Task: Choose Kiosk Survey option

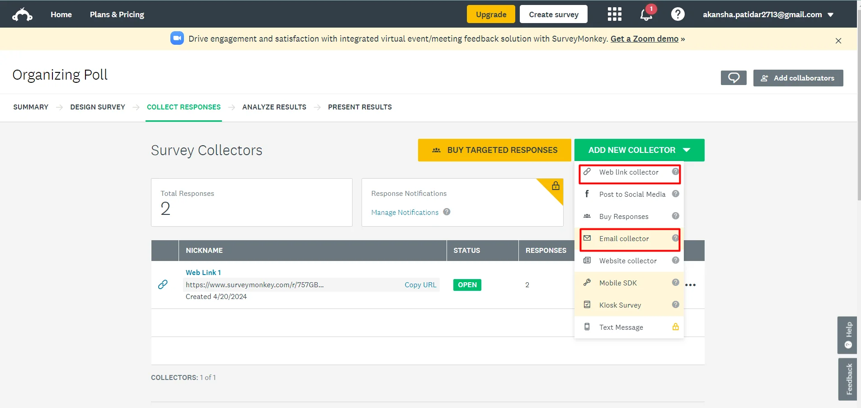Action: (629, 305)
